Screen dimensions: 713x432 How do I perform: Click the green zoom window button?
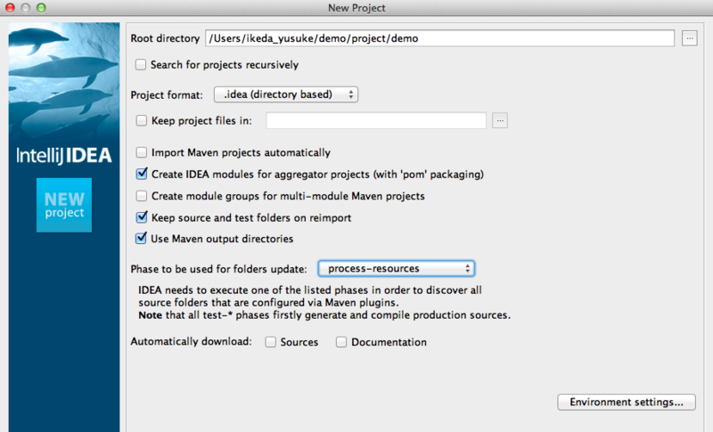click(x=41, y=8)
